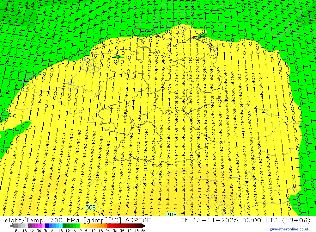Viewport: 316px width, 232px height.
Task: Select the bottom-center 308 contour label
Action: (172, 214)
